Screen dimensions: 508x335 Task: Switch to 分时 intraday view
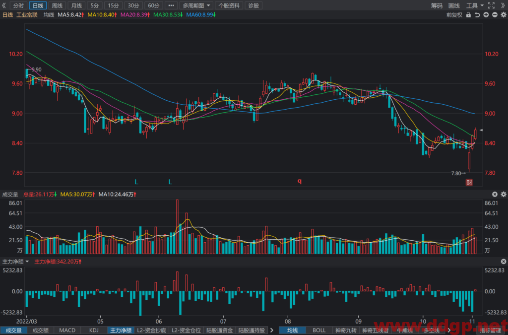[x=18, y=5]
